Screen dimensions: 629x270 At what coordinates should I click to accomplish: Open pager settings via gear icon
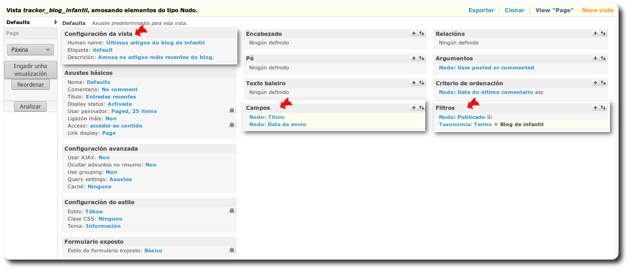232,110
